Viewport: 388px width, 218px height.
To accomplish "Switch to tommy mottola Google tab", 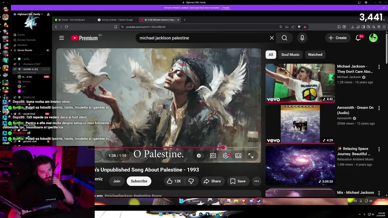I will 117,20.
